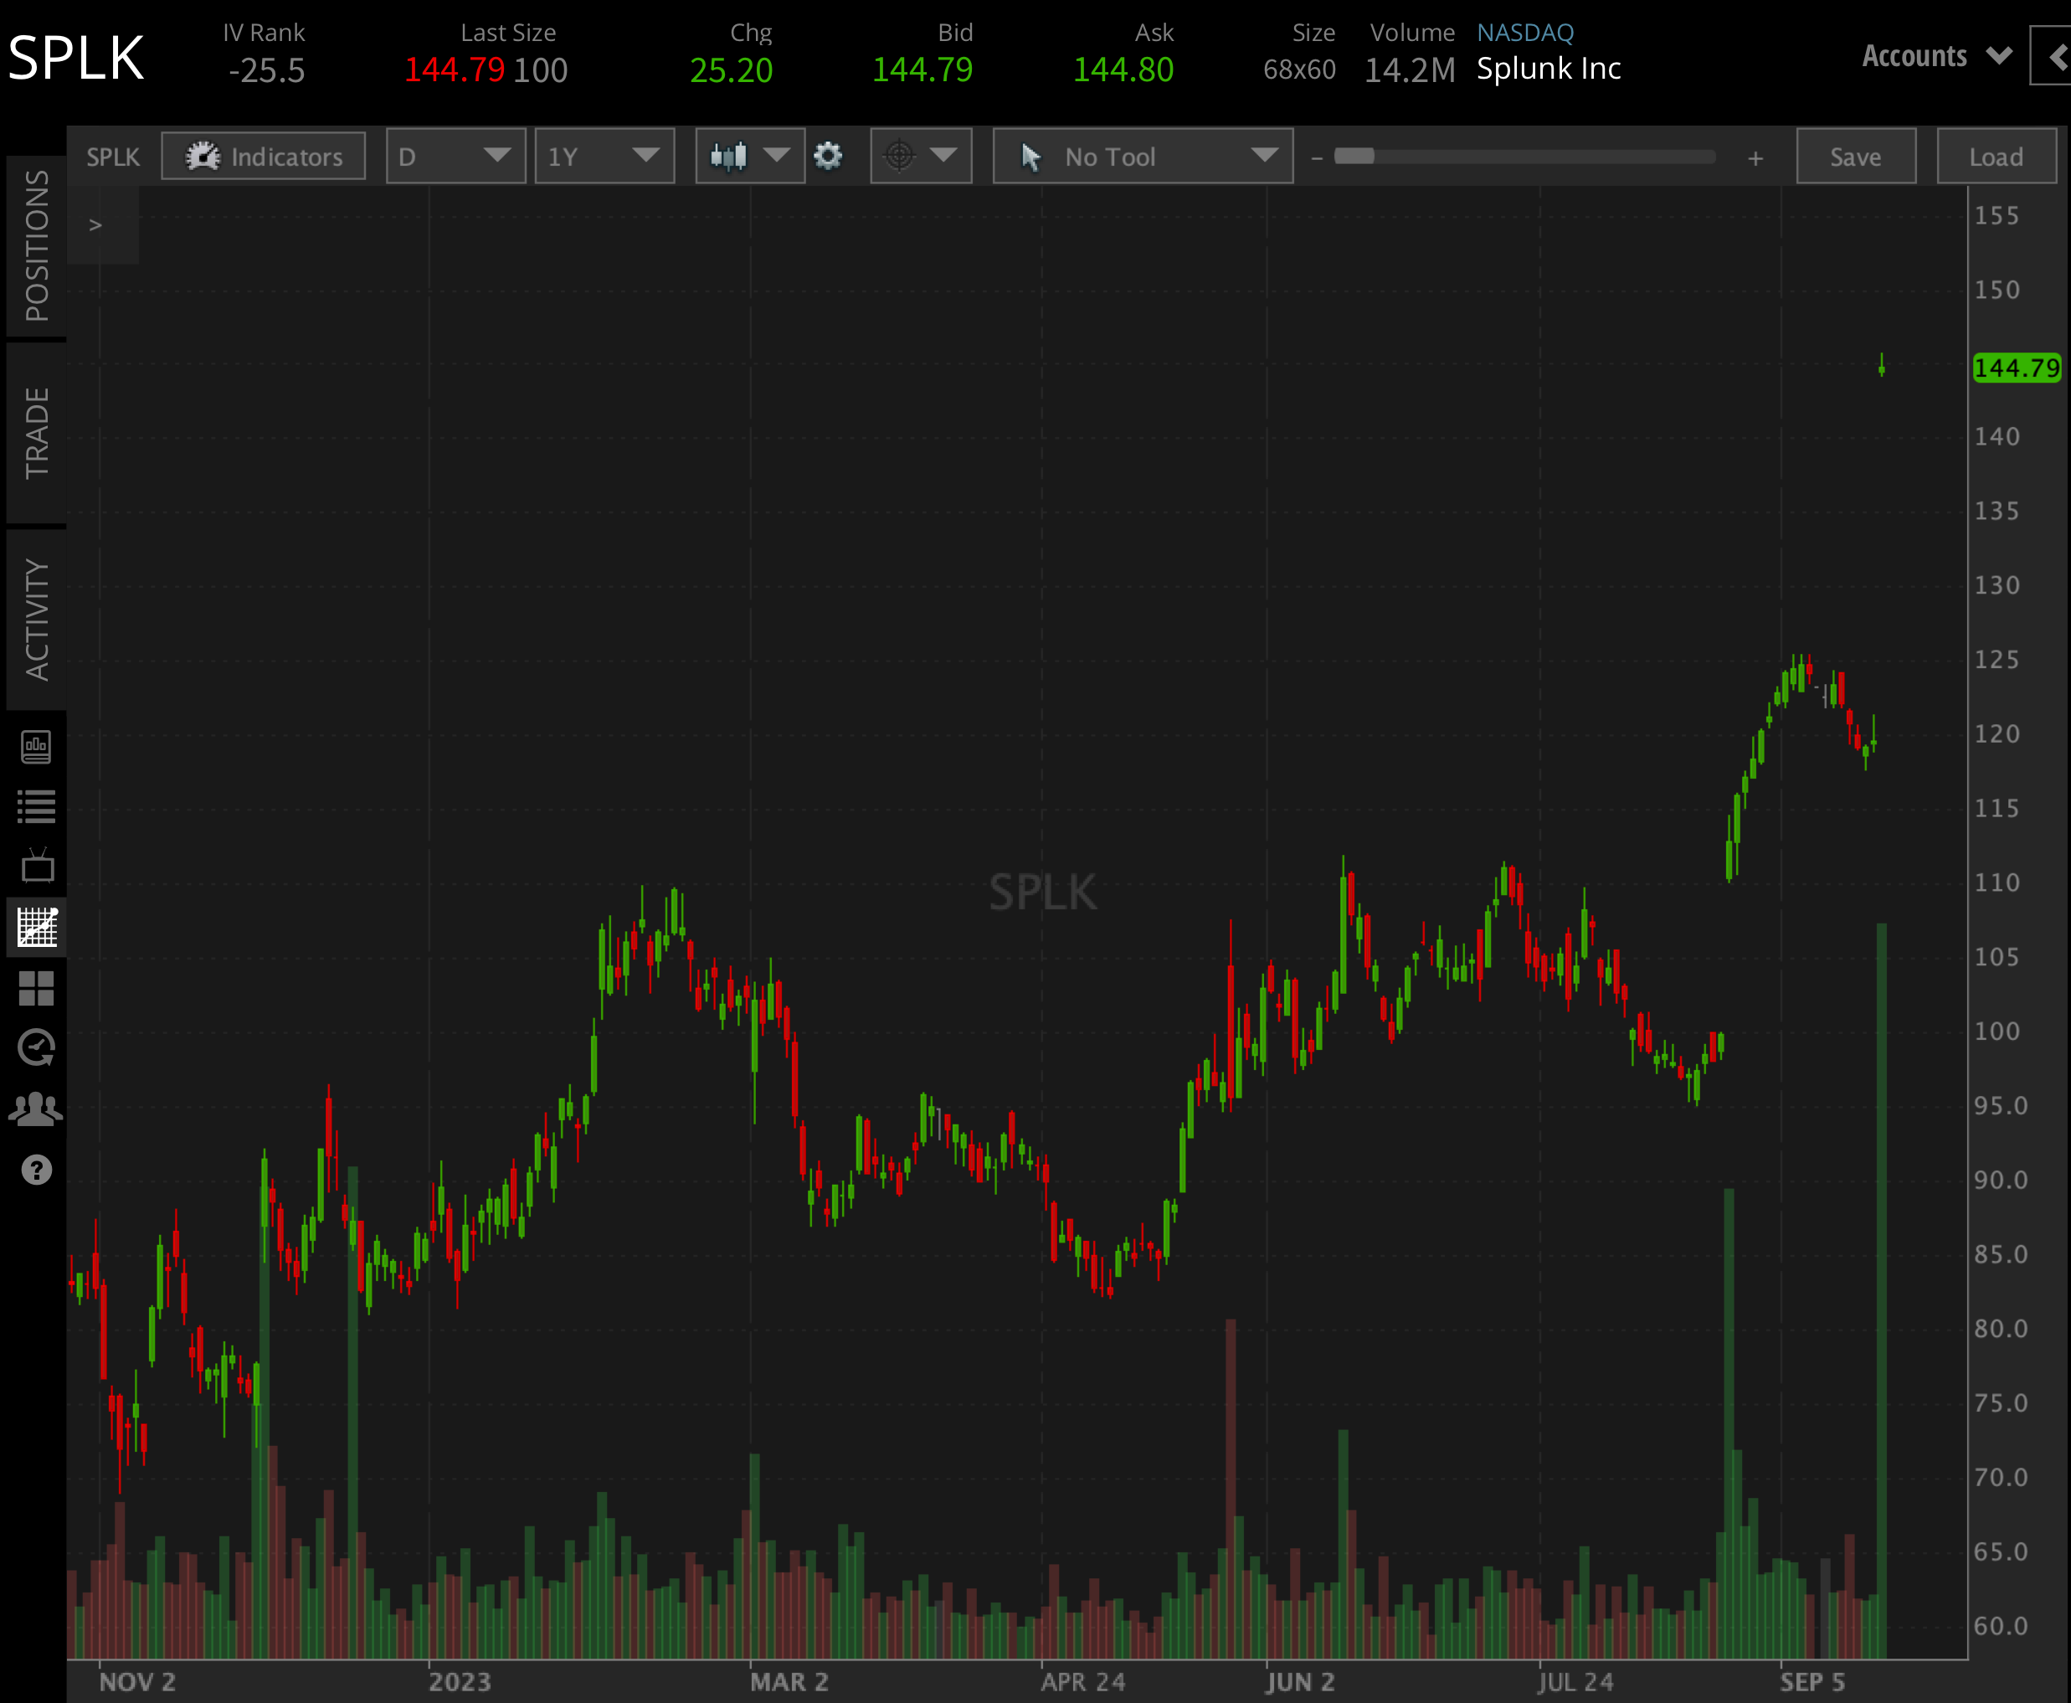Click the zoom slider handle
2071x1703 pixels.
tap(1354, 156)
